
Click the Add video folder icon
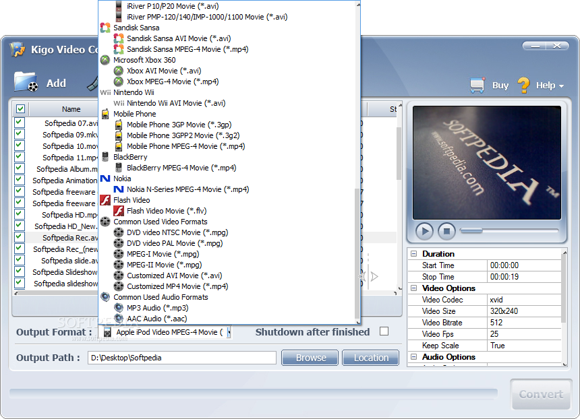(x=26, y=82)
